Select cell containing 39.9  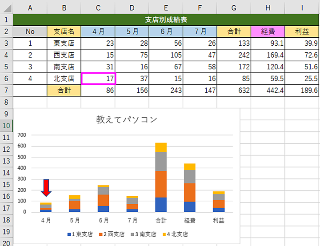[x=302, y=43]
